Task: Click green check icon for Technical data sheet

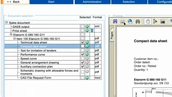Action: 87,42
